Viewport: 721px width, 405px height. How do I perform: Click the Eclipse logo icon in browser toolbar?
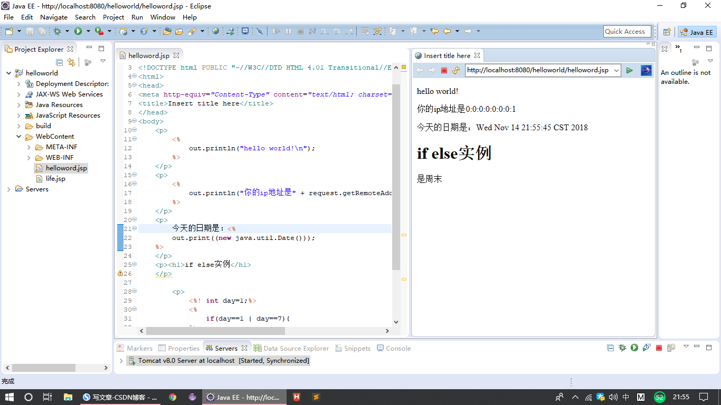click(646, 70)
